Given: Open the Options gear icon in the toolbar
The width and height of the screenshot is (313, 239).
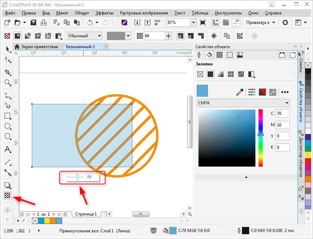Looking at the screenshot, I should [285, 22].
